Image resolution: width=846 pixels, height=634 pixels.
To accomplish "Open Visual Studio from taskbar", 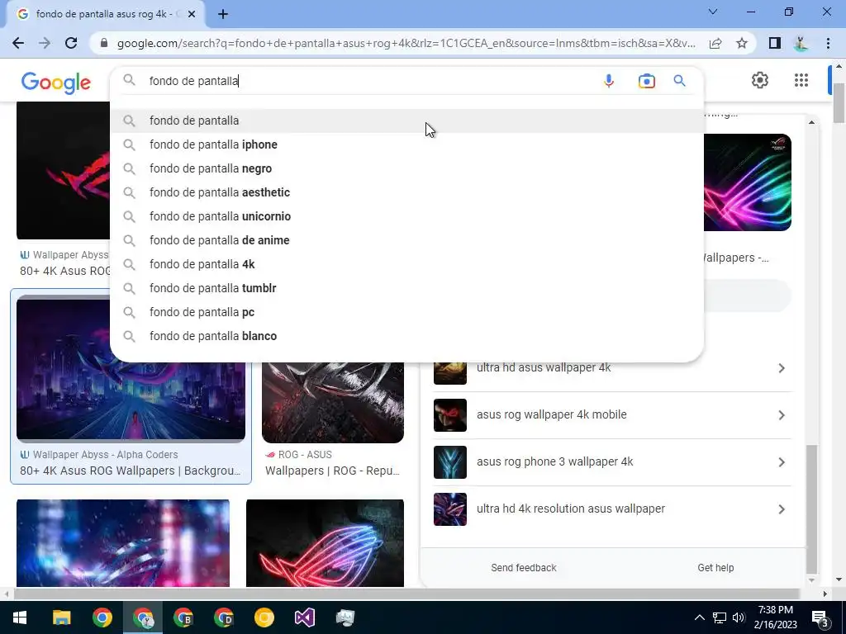I will click(x=304, y=617).
